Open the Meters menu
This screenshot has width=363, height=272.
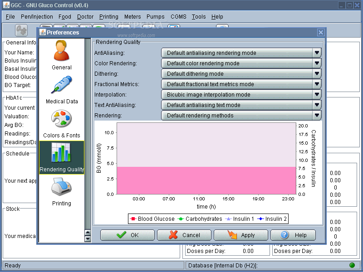click(132, 17)
